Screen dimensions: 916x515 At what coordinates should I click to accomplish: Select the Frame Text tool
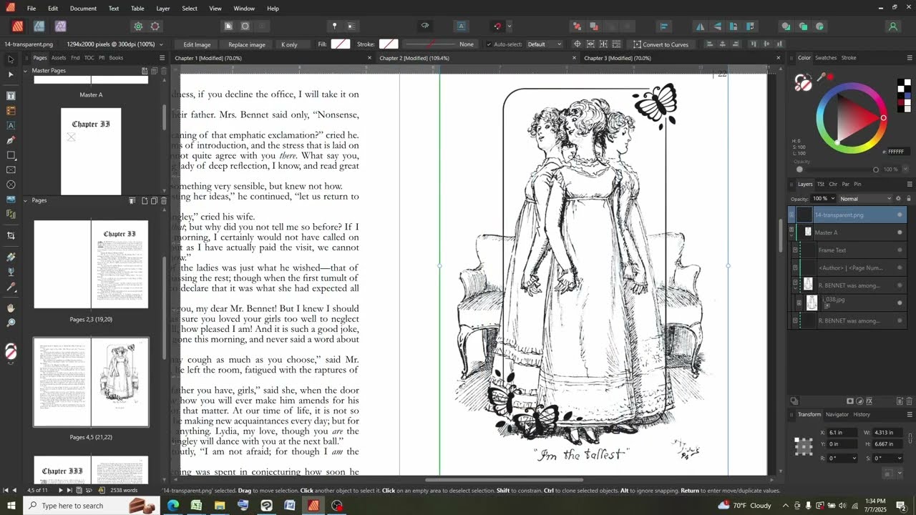(11, 95)
